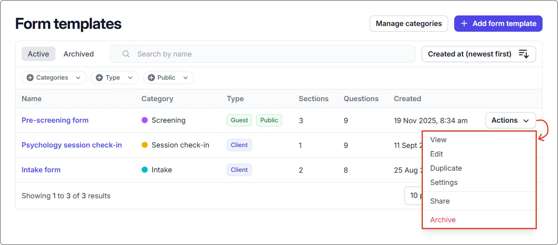558x245 pixels.
Task: Click the Guest type badge
Action: click(239, 120)
